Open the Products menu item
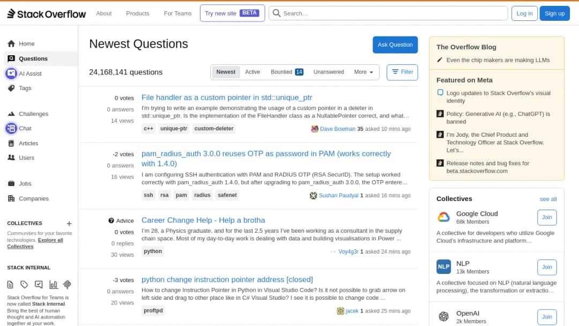This screenshot has height=326, width=579. [138, 13]
